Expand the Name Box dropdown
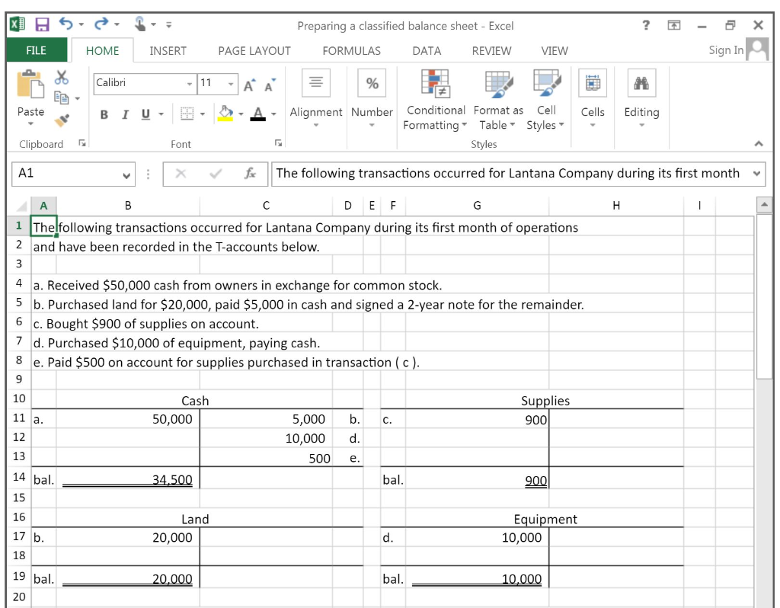 pyautogui.click(x=126, y=174)
